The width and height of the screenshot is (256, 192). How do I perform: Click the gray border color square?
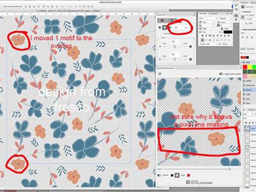[x=177, y=175]
